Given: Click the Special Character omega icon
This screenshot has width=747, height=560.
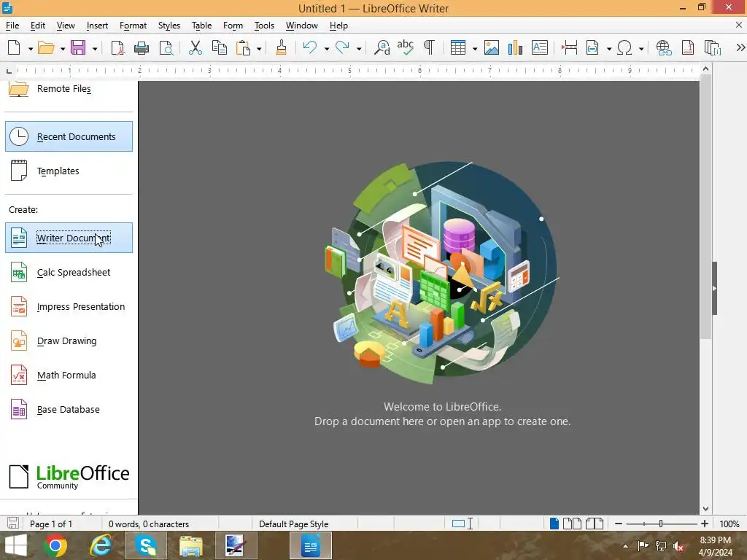Looking at the screenshot, I should coord(624,47).
